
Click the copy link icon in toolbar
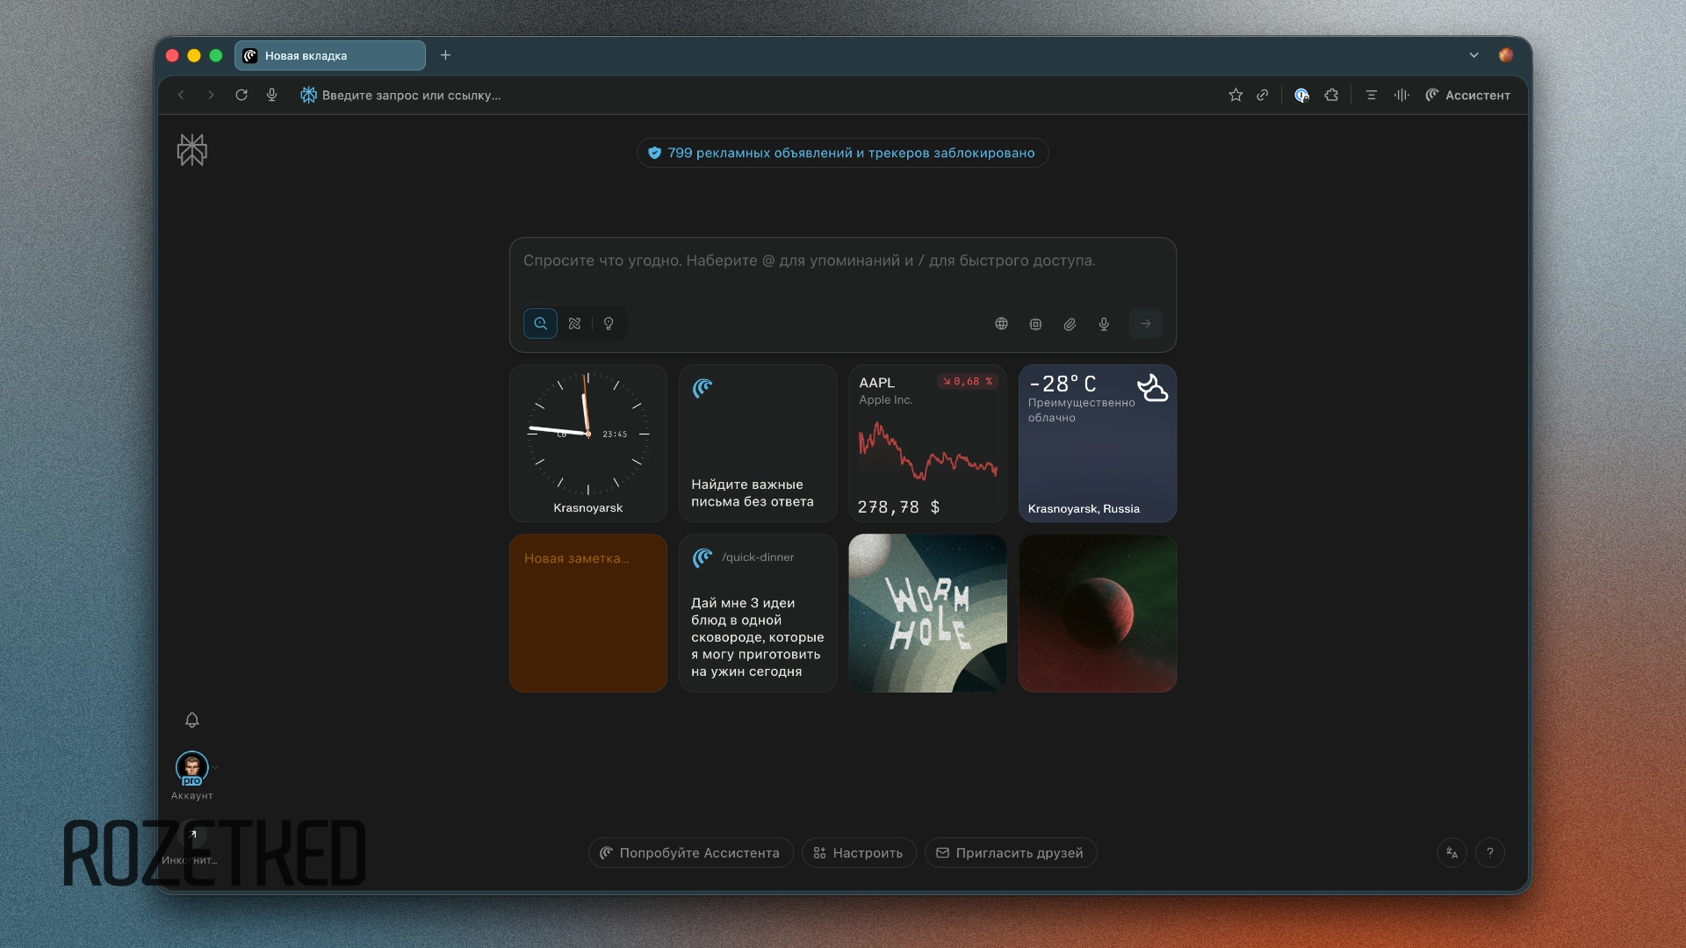point(1262,95)
